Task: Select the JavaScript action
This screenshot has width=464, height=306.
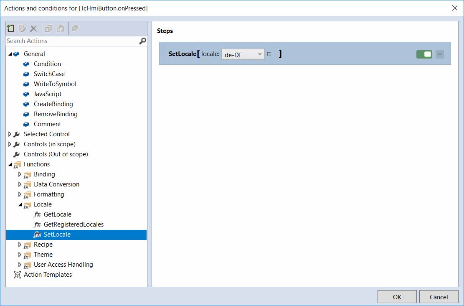Action: coord(47,94)
